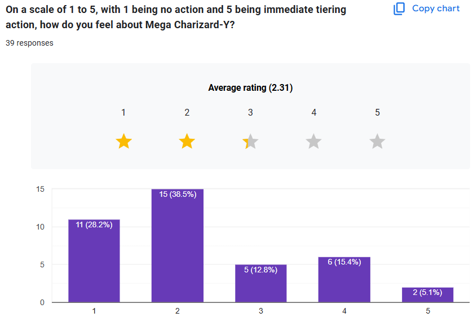Click the shortest bar showing 2 (5.1%)
The height and width of the screenshot is (326, 473).
coord(427,294)
